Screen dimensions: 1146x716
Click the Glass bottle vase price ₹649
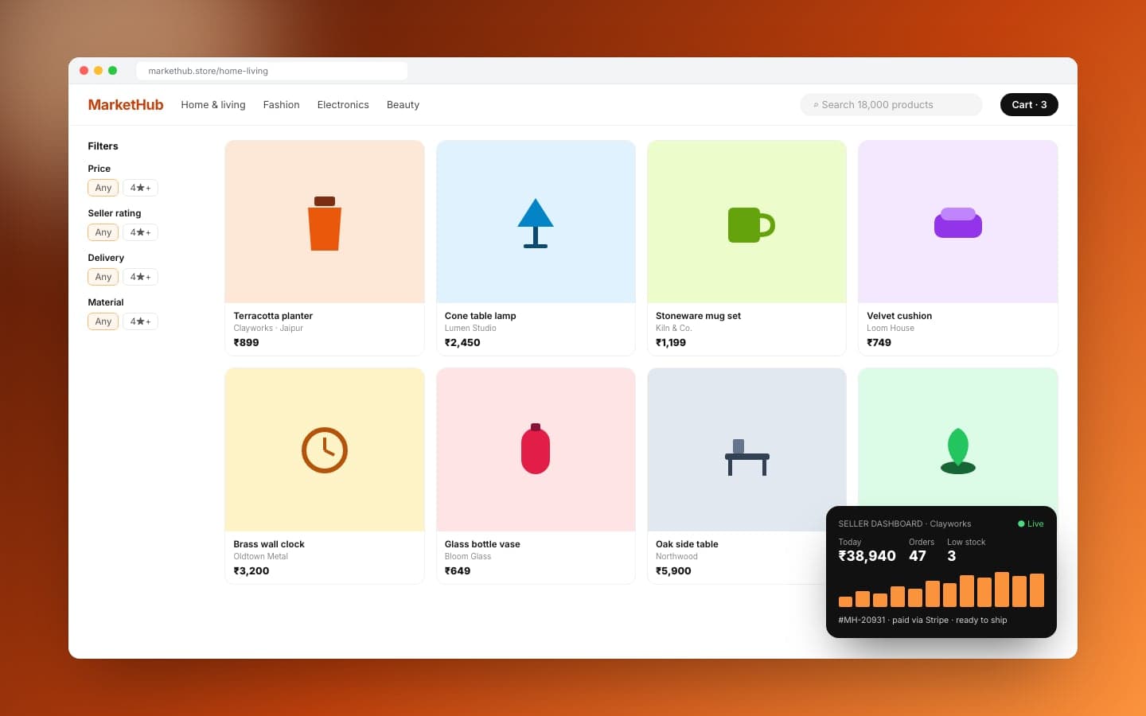point(458,571)
